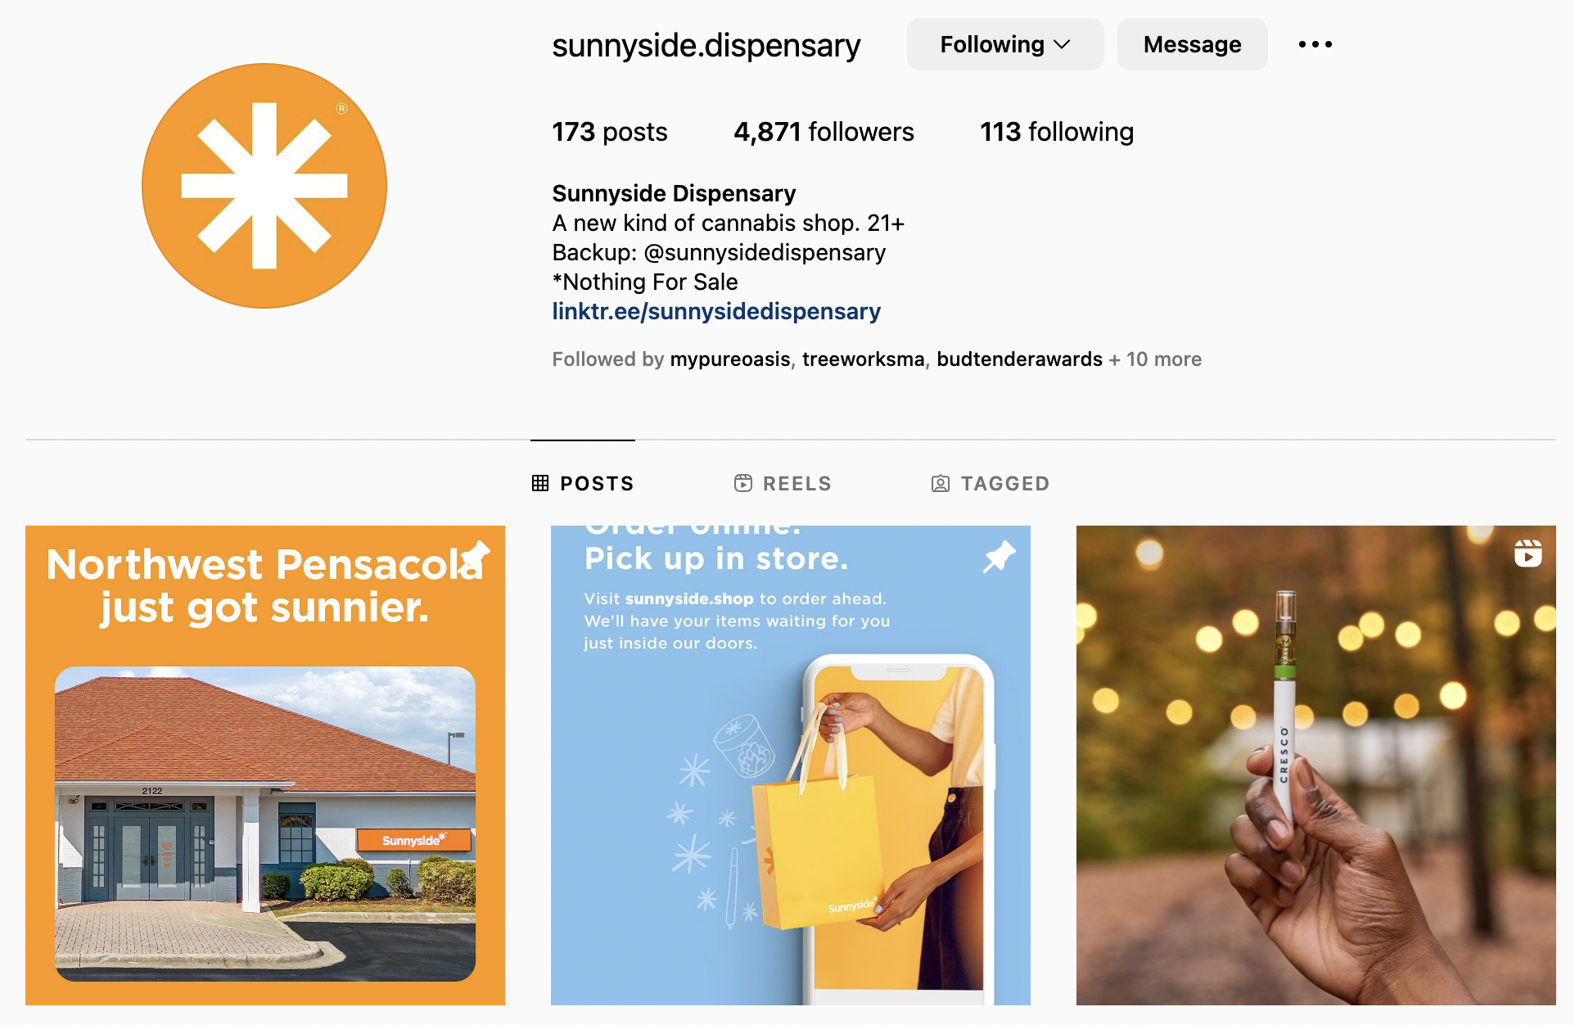
Task: Open the three-dot options menu
Action: point(1315,44)
